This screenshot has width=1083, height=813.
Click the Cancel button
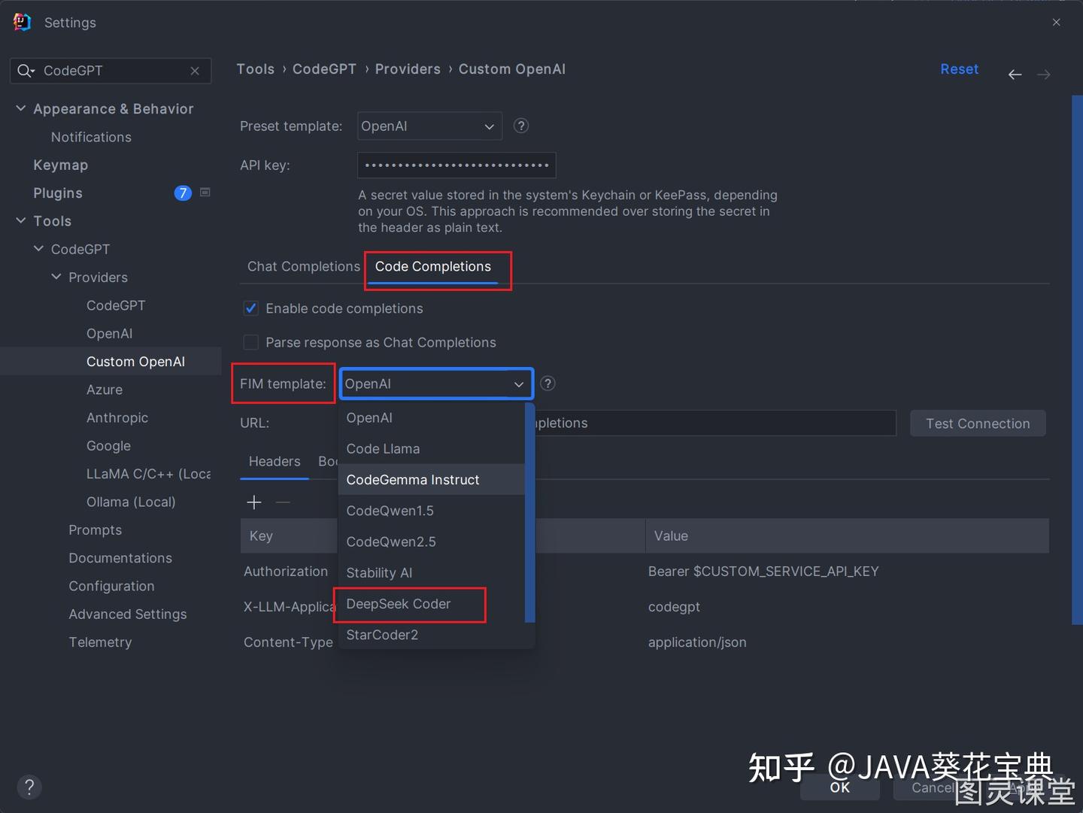933,787
